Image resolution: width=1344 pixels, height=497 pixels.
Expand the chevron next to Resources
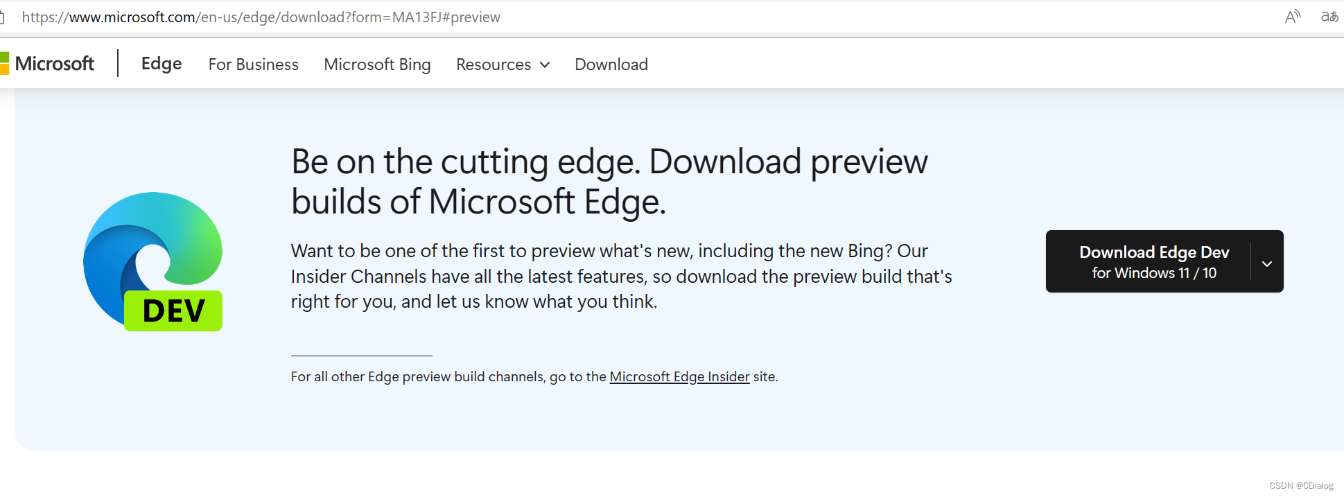click(x=546, y=64)
